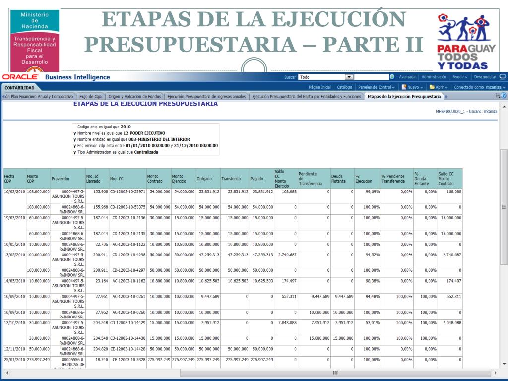Click the filter text 003-MINISTERIO DEL INTERIOR
This screenshot has height=381, width=508.
click(x=159, y=139)
